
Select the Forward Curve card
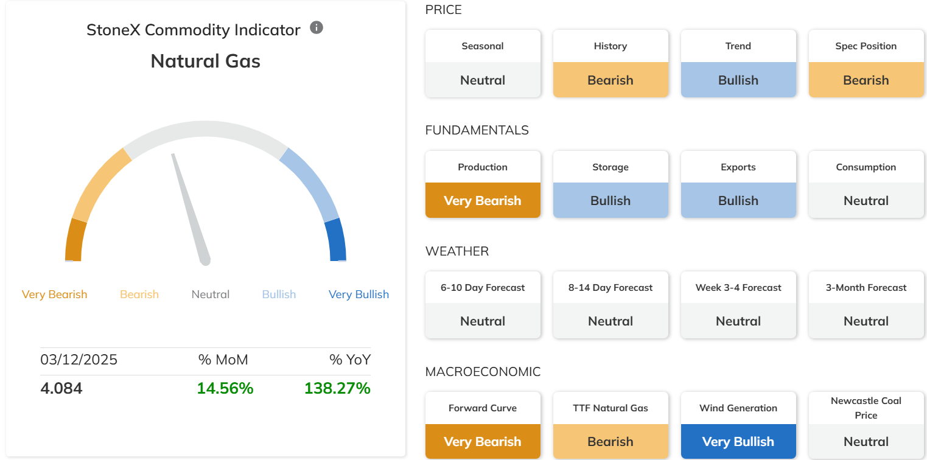pos(483,425)
